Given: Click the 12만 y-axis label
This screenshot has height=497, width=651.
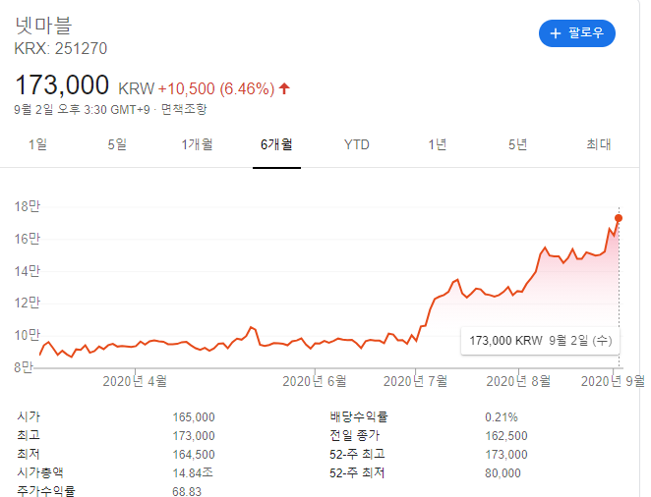Looking at the screenshot, I should [x=28, y=303].
